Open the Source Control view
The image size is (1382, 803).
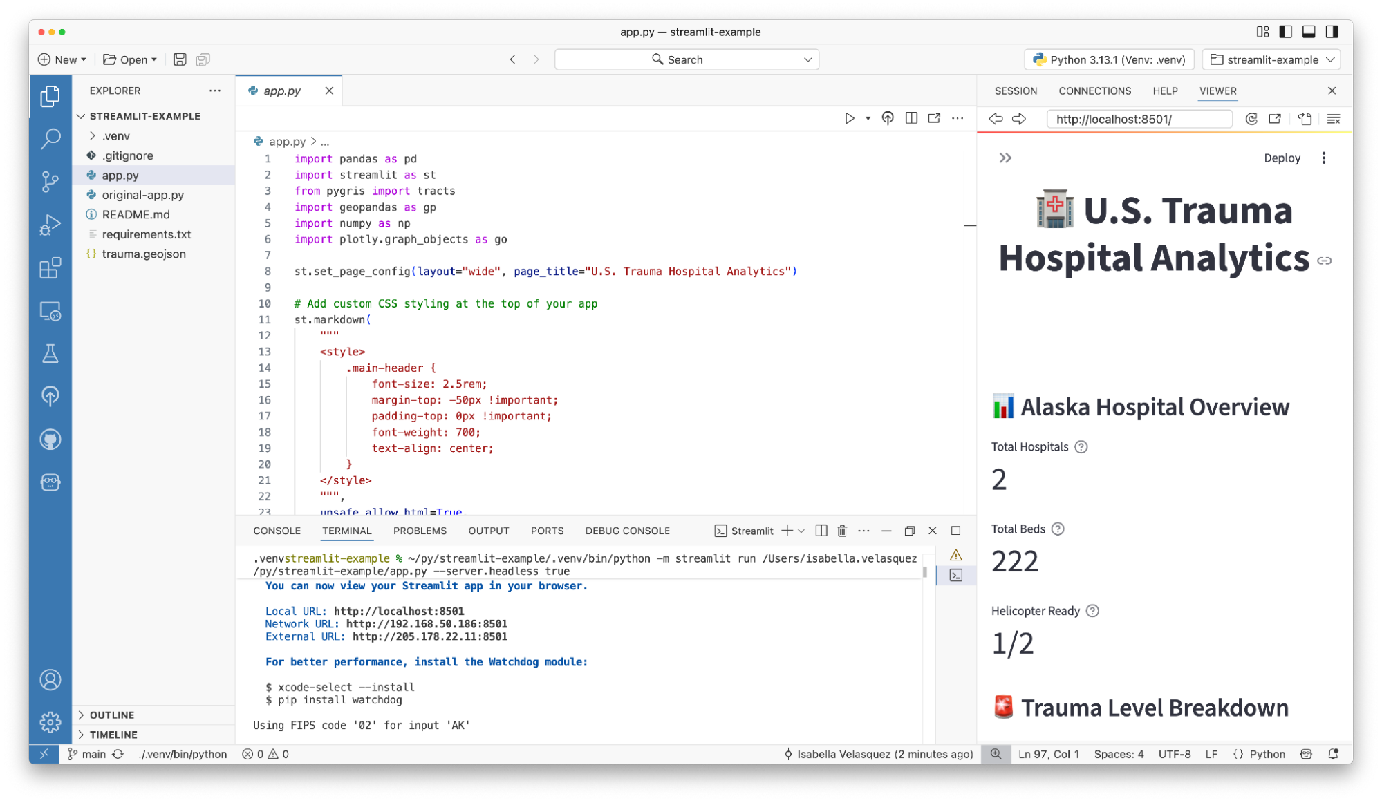click(x=50, y=181)
